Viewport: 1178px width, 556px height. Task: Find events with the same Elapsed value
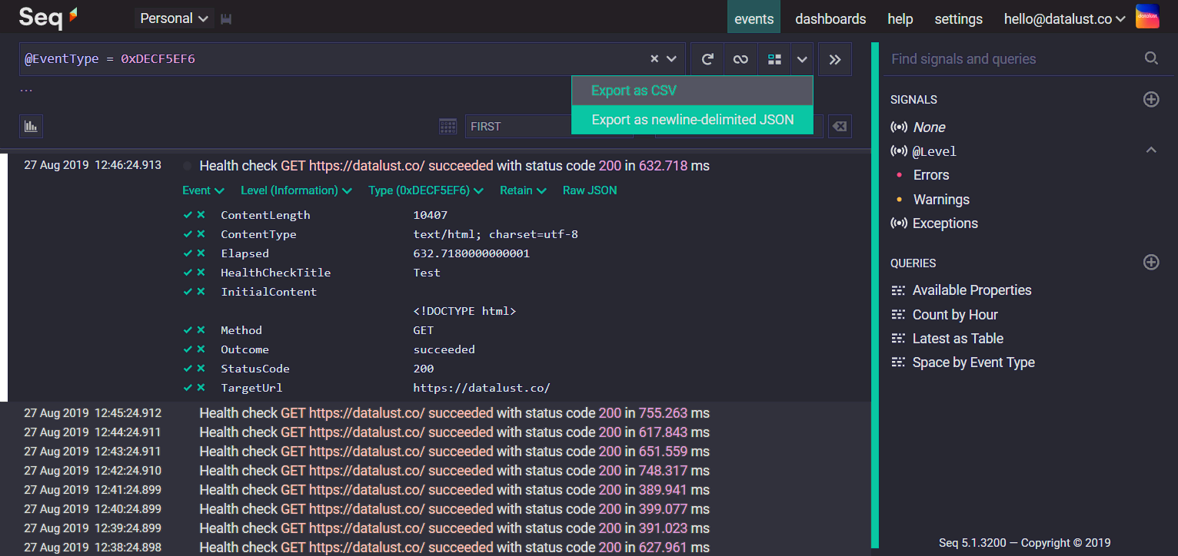[x=188, y=253]
